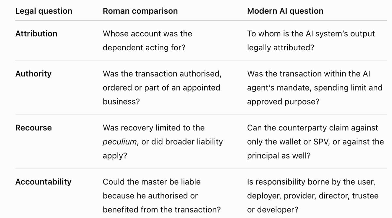The image size is (392, 218).
Task: Click the 'Roman comparison' column header
Action: click(140, 11)
